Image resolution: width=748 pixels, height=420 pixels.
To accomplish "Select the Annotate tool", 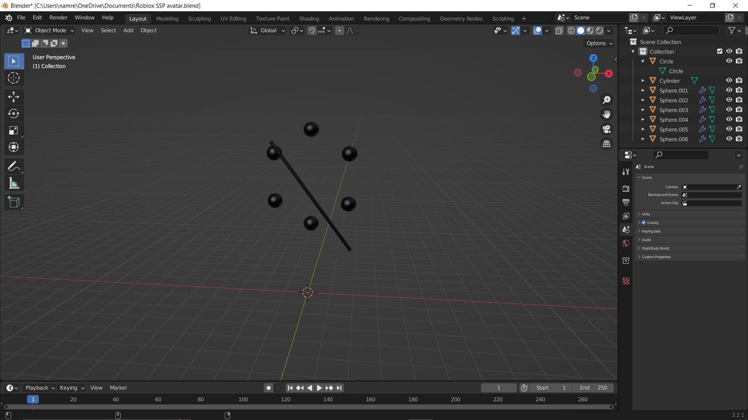I will (14, 166).
